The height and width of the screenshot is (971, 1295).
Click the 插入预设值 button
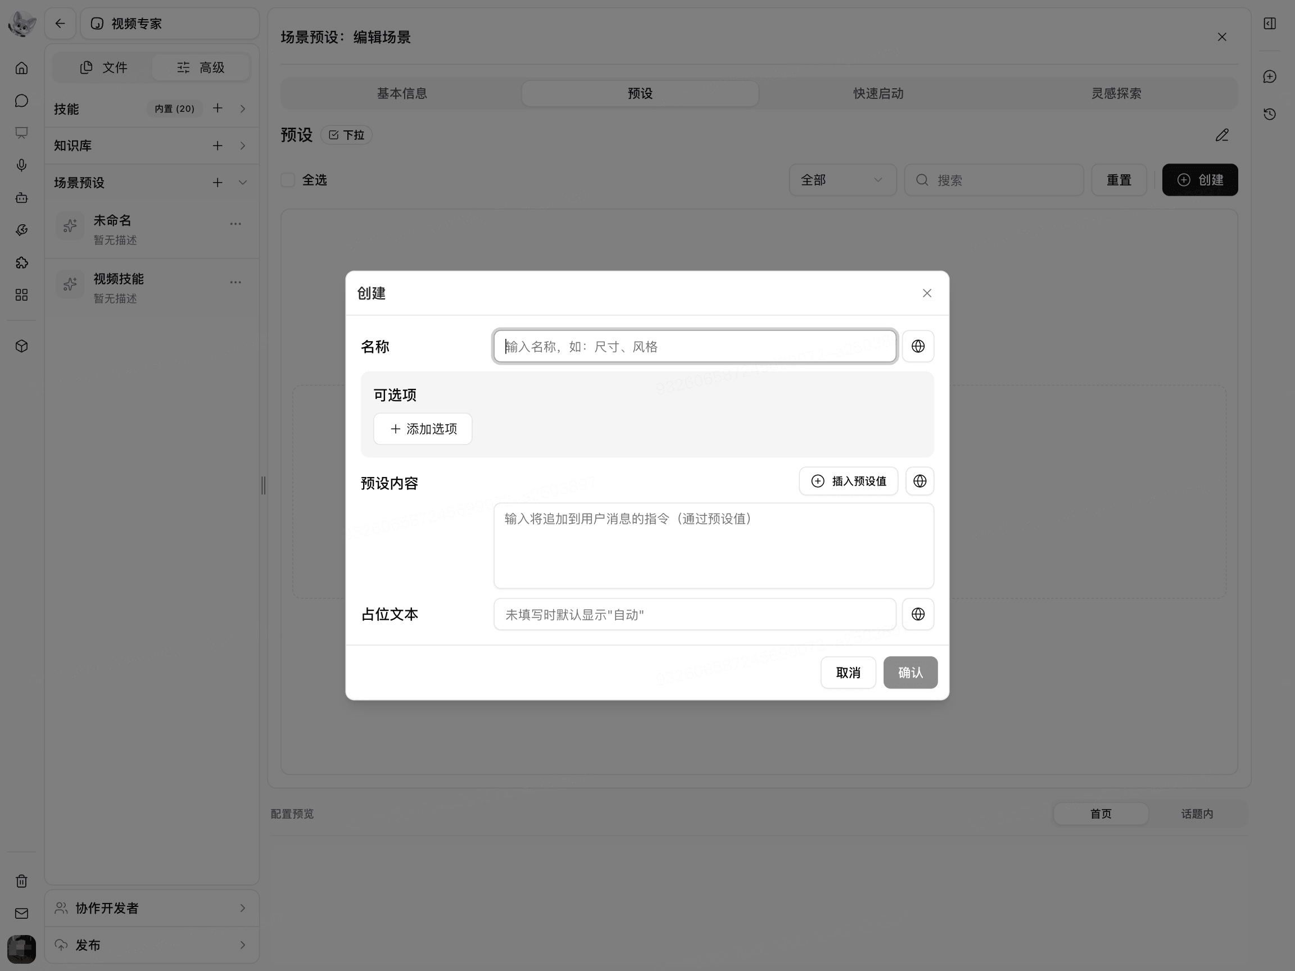848,481
